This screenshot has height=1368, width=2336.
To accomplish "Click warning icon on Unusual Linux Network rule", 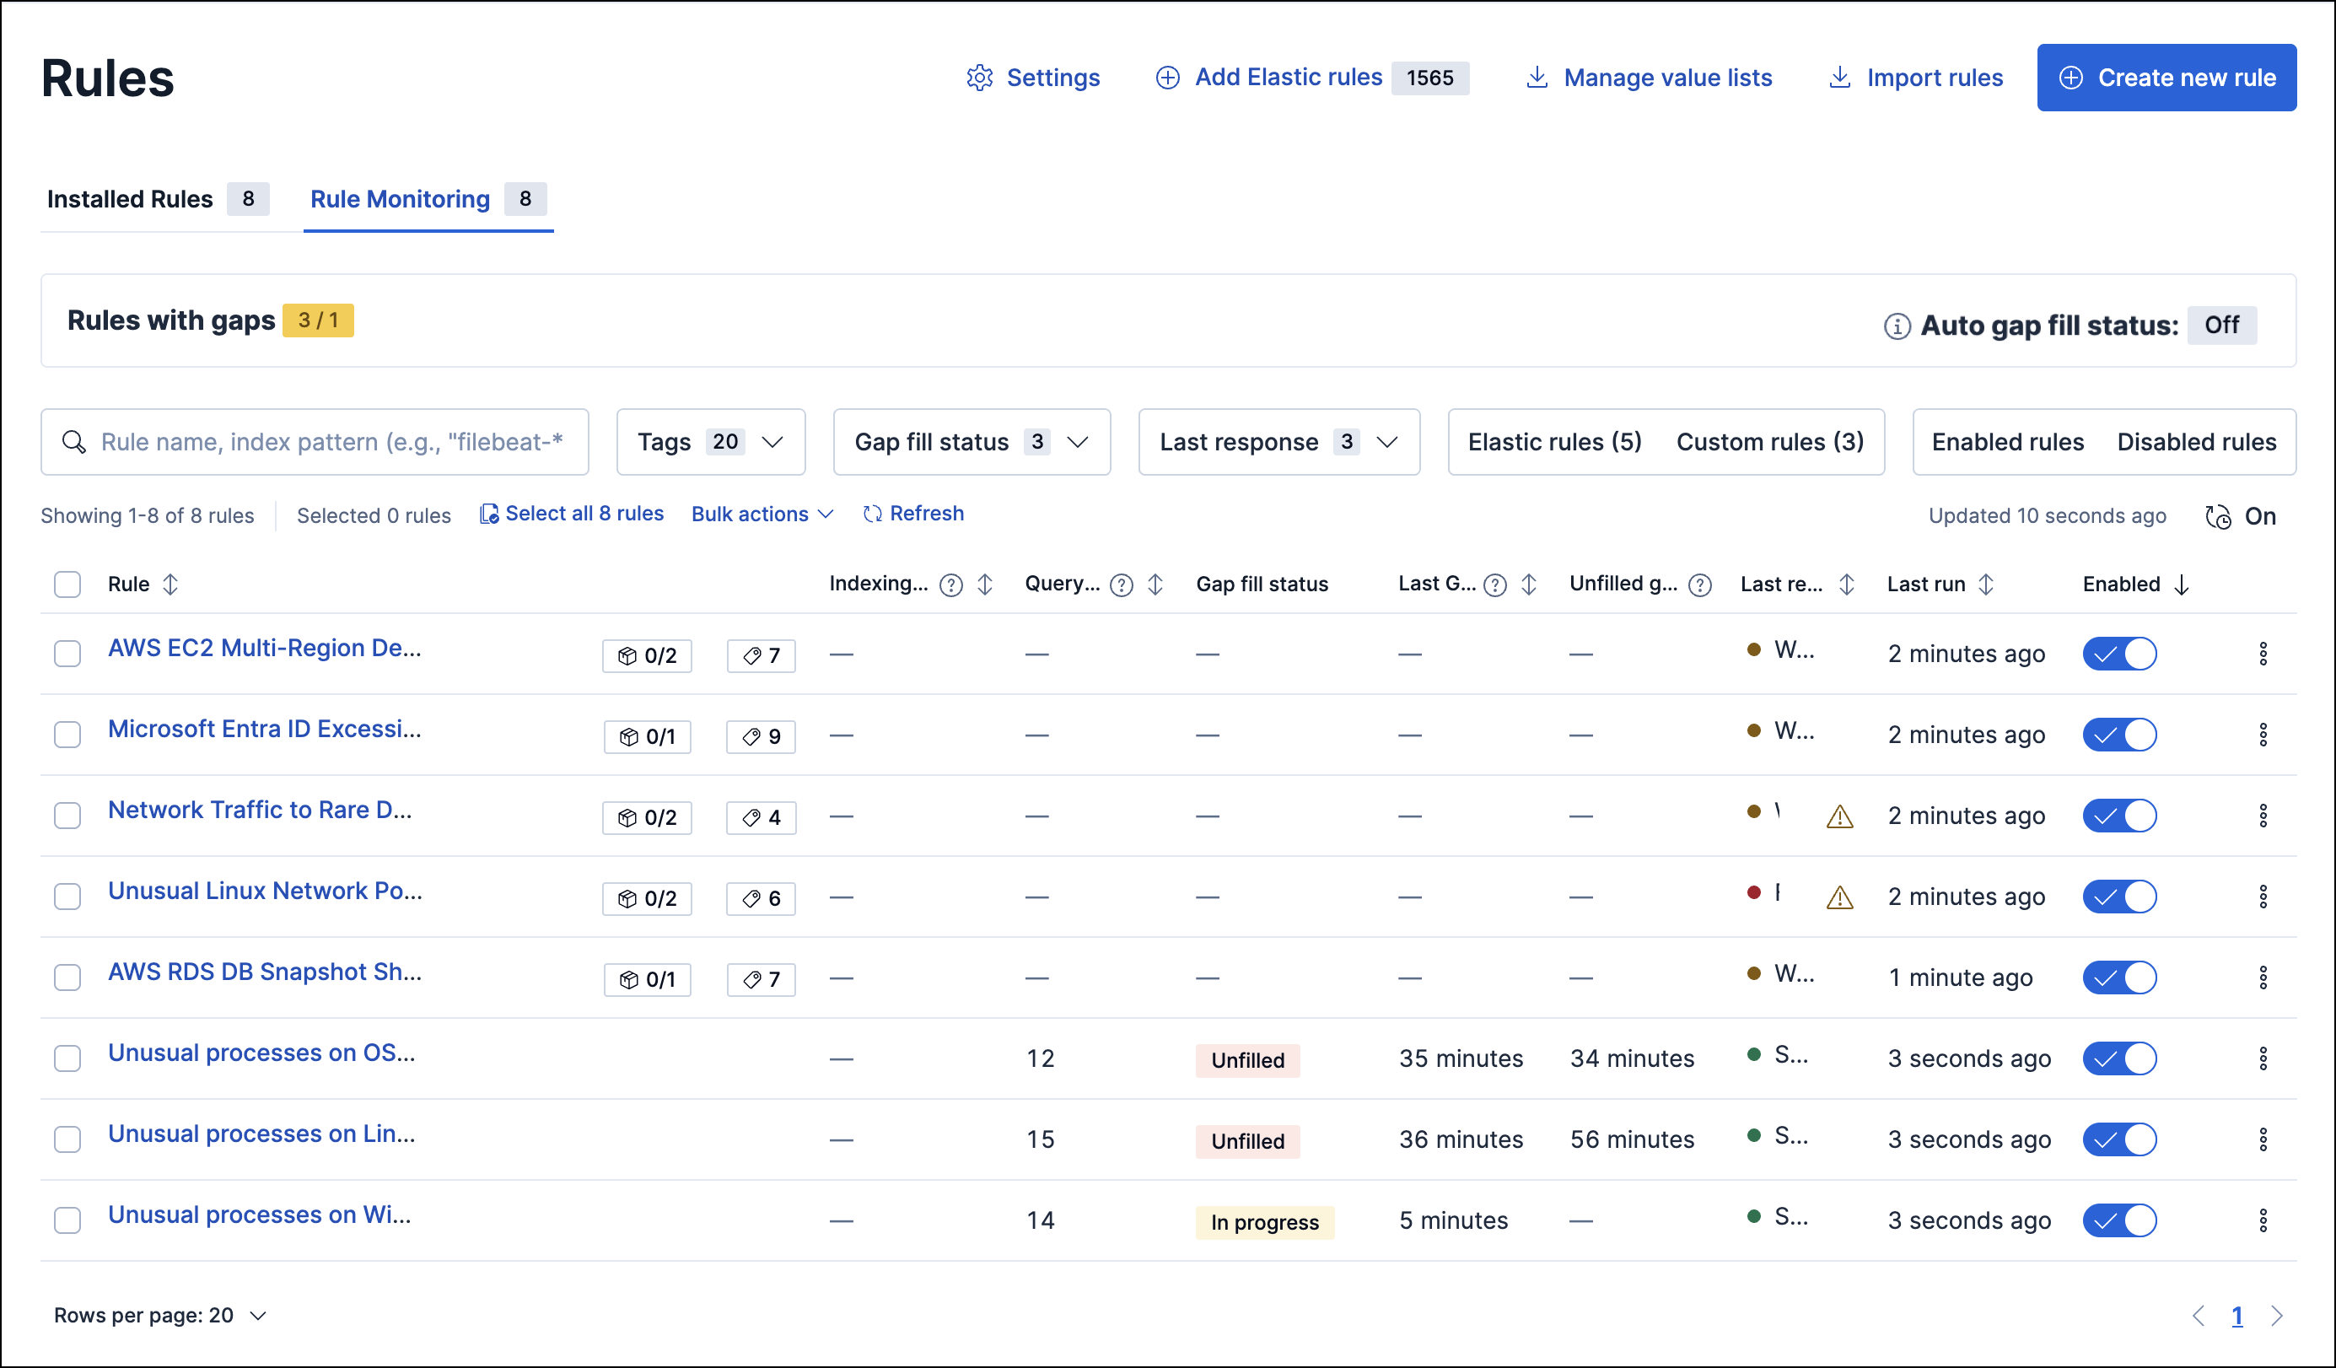I will click(1840, 897).
